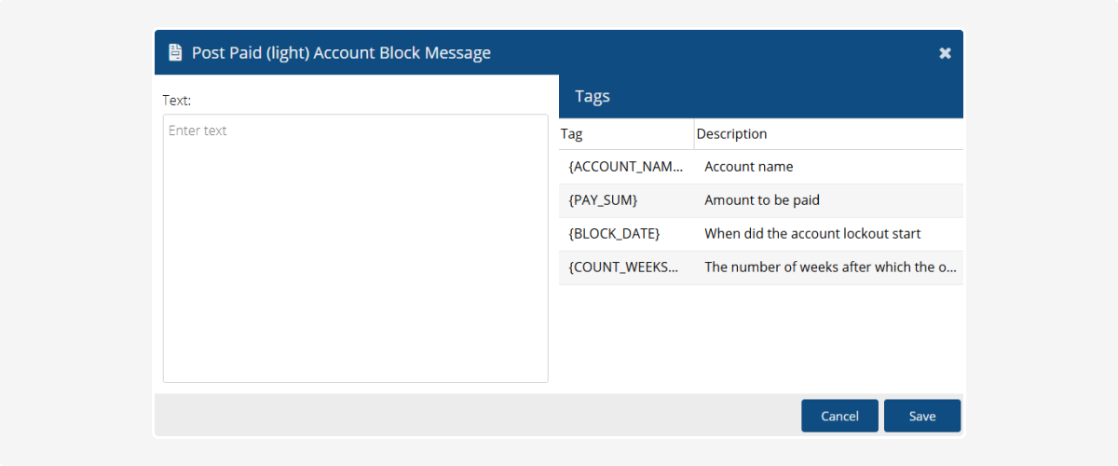Viewport: 1118px width, 466px height.
Task: Select the {BLOCK_DATE} tag
Action: pyautogui.click(x=614, y=234)
